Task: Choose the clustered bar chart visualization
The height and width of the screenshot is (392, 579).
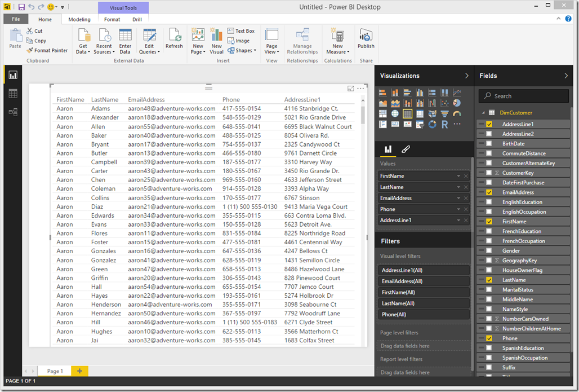Action: tap(407, 93)
